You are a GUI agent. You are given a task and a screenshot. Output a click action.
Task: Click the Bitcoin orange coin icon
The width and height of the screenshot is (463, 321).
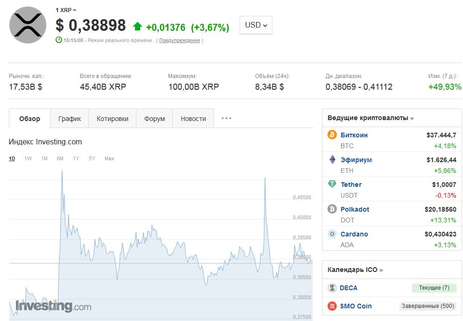click(332, 135)
